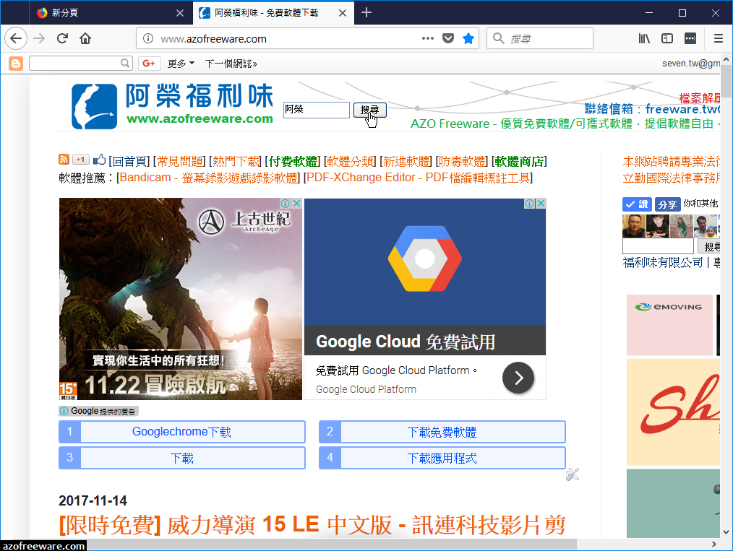The image size is (733, 551).
Task: Show site information for azofreeware.com
Action: (147, 38)
